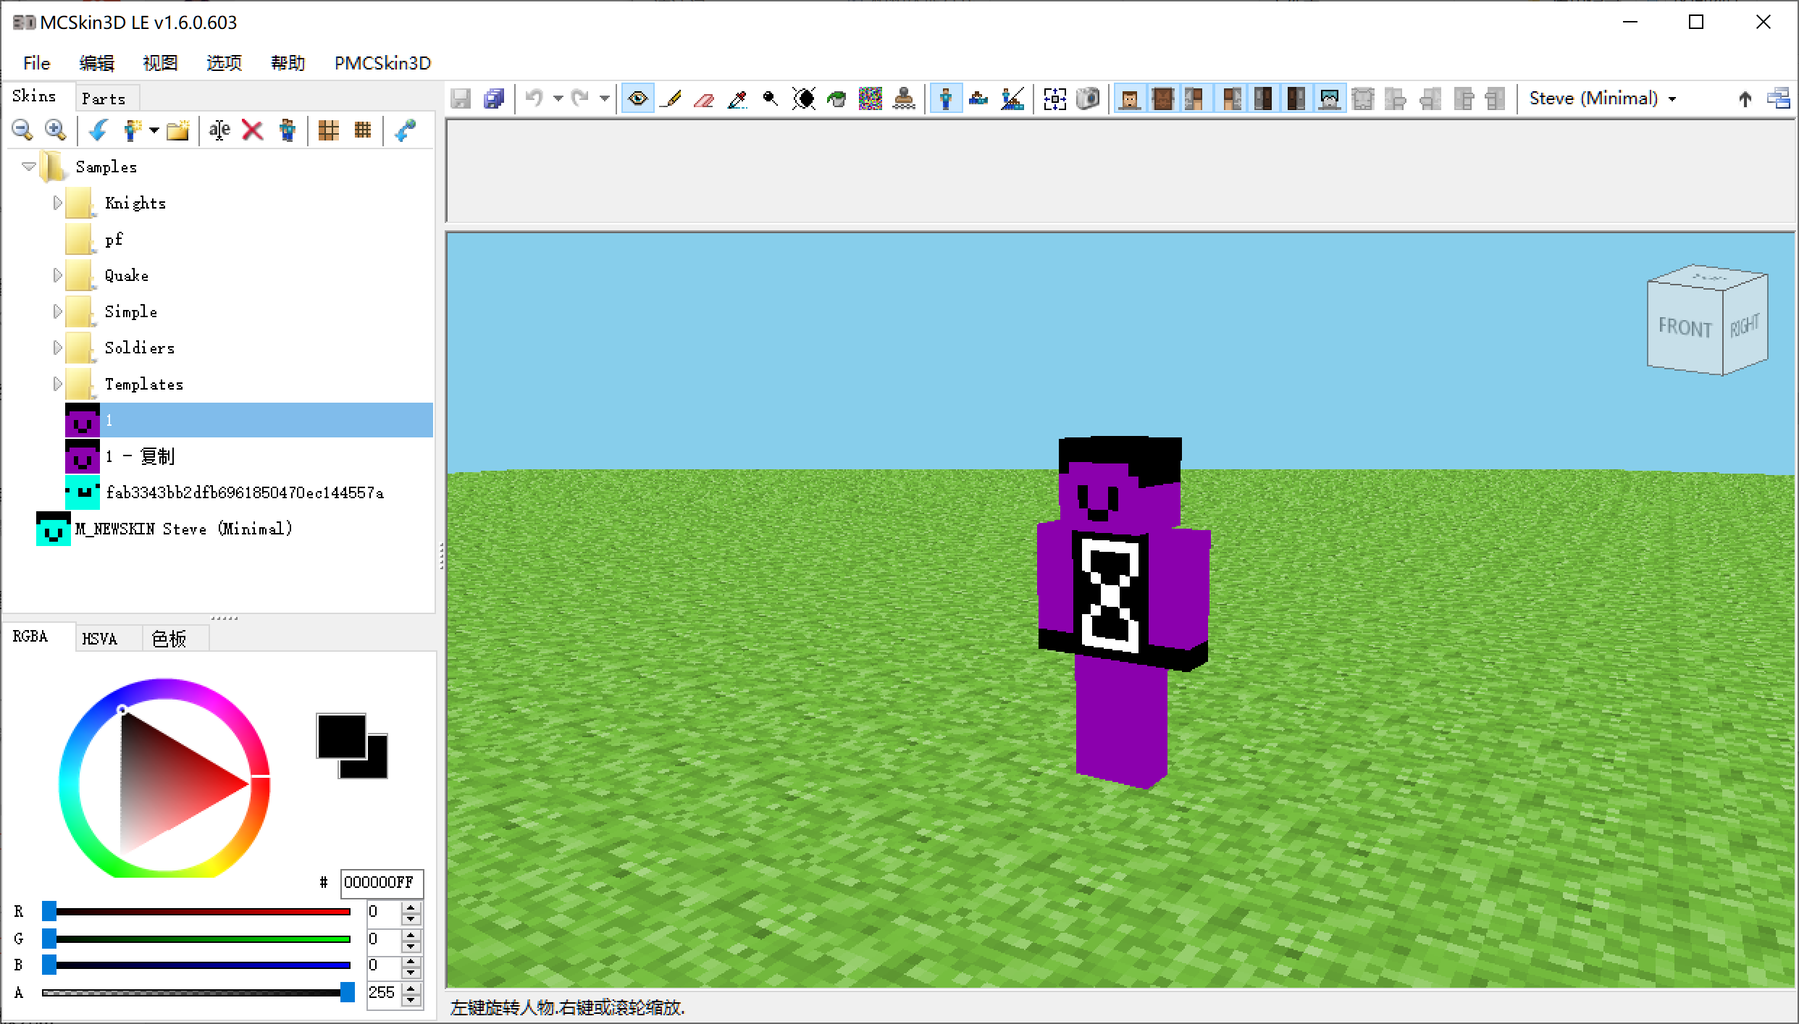Select the Noise tool
The image size is (1799, 1024).
pyautogui.click(x=870, y=98)
